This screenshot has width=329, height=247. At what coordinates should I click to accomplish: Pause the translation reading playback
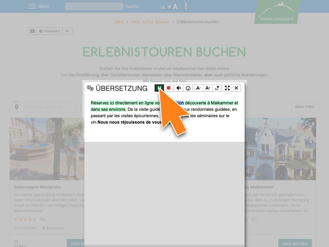(x=159, y=88)
